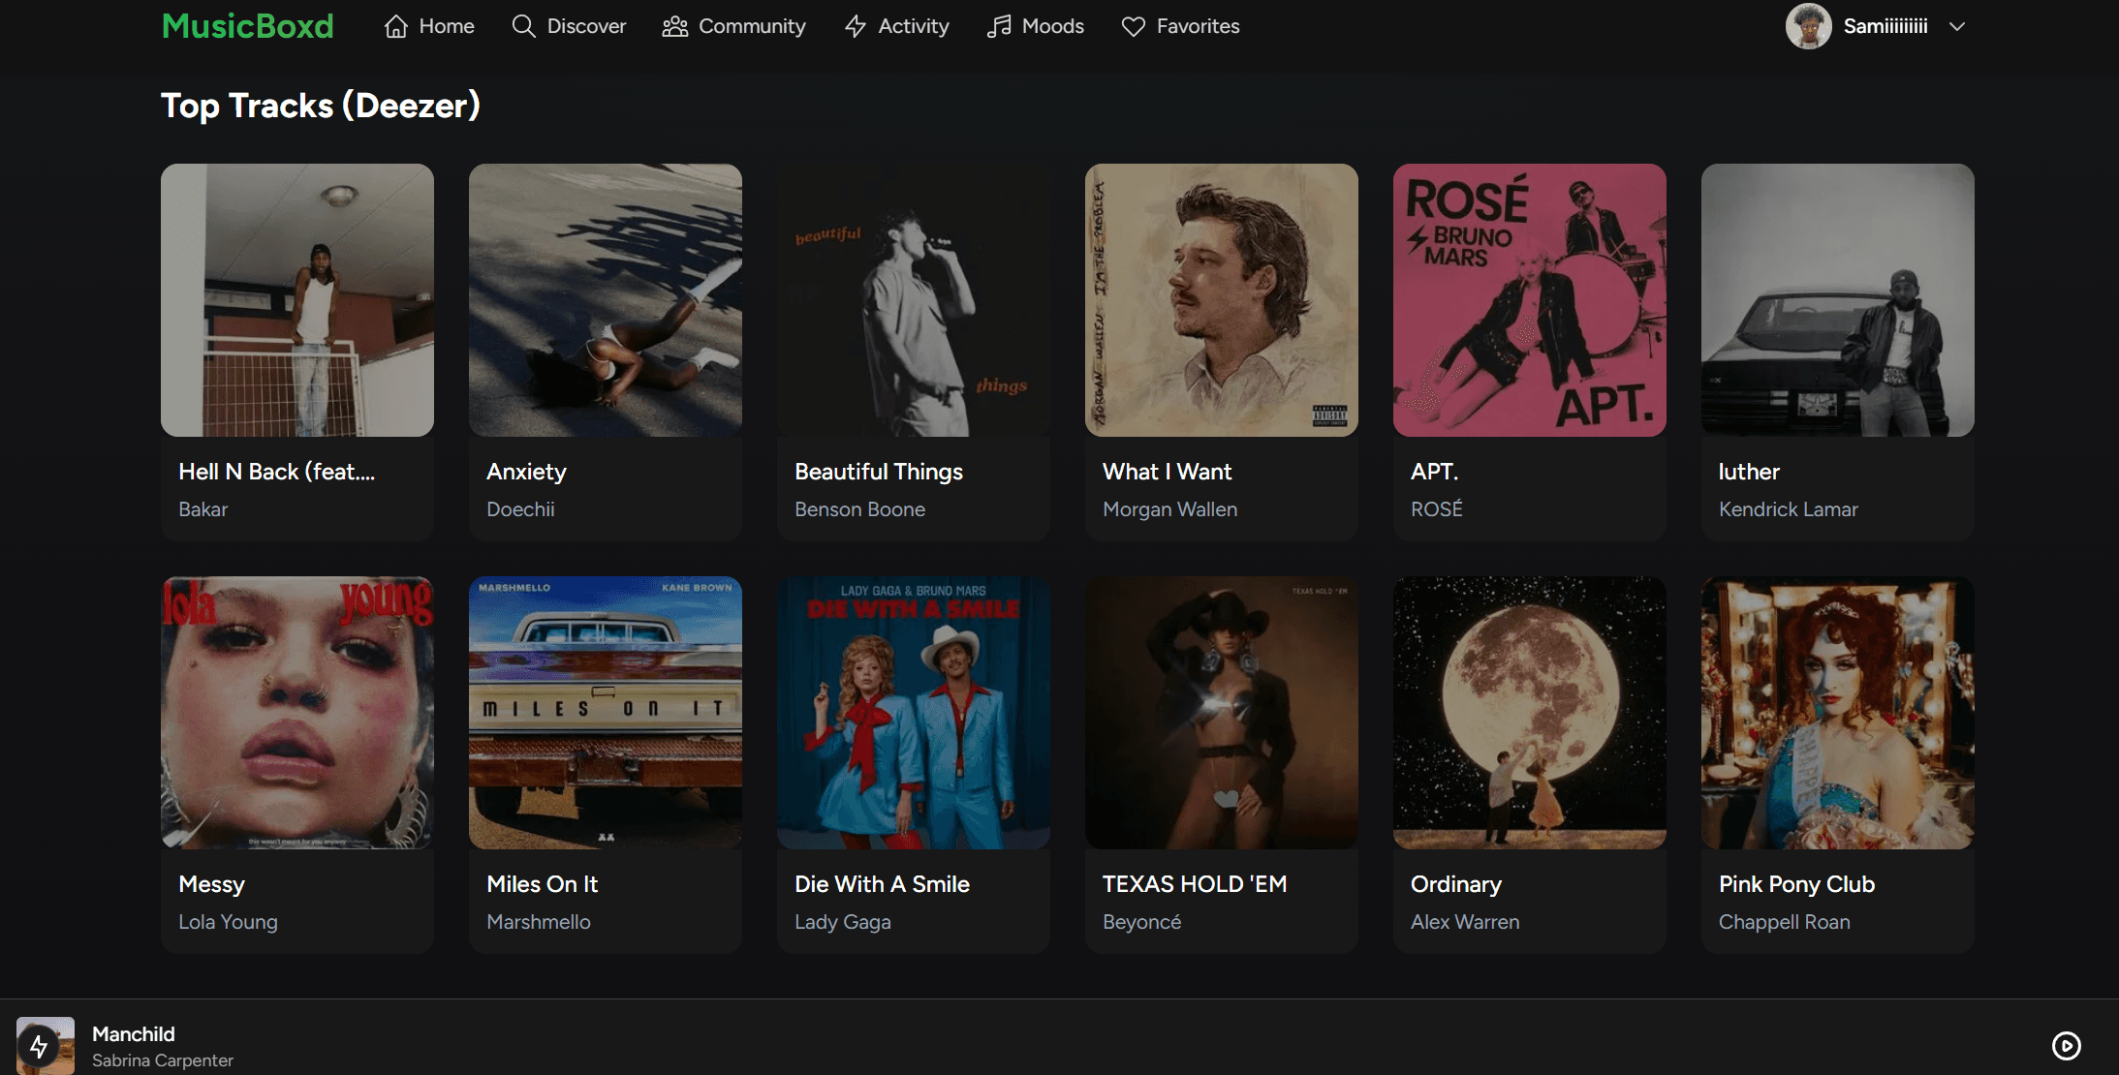The height and width of the screenshot is (1075, 2119).
Task: Open the Miles On It album cover
Action: click(x=606, y=713)
